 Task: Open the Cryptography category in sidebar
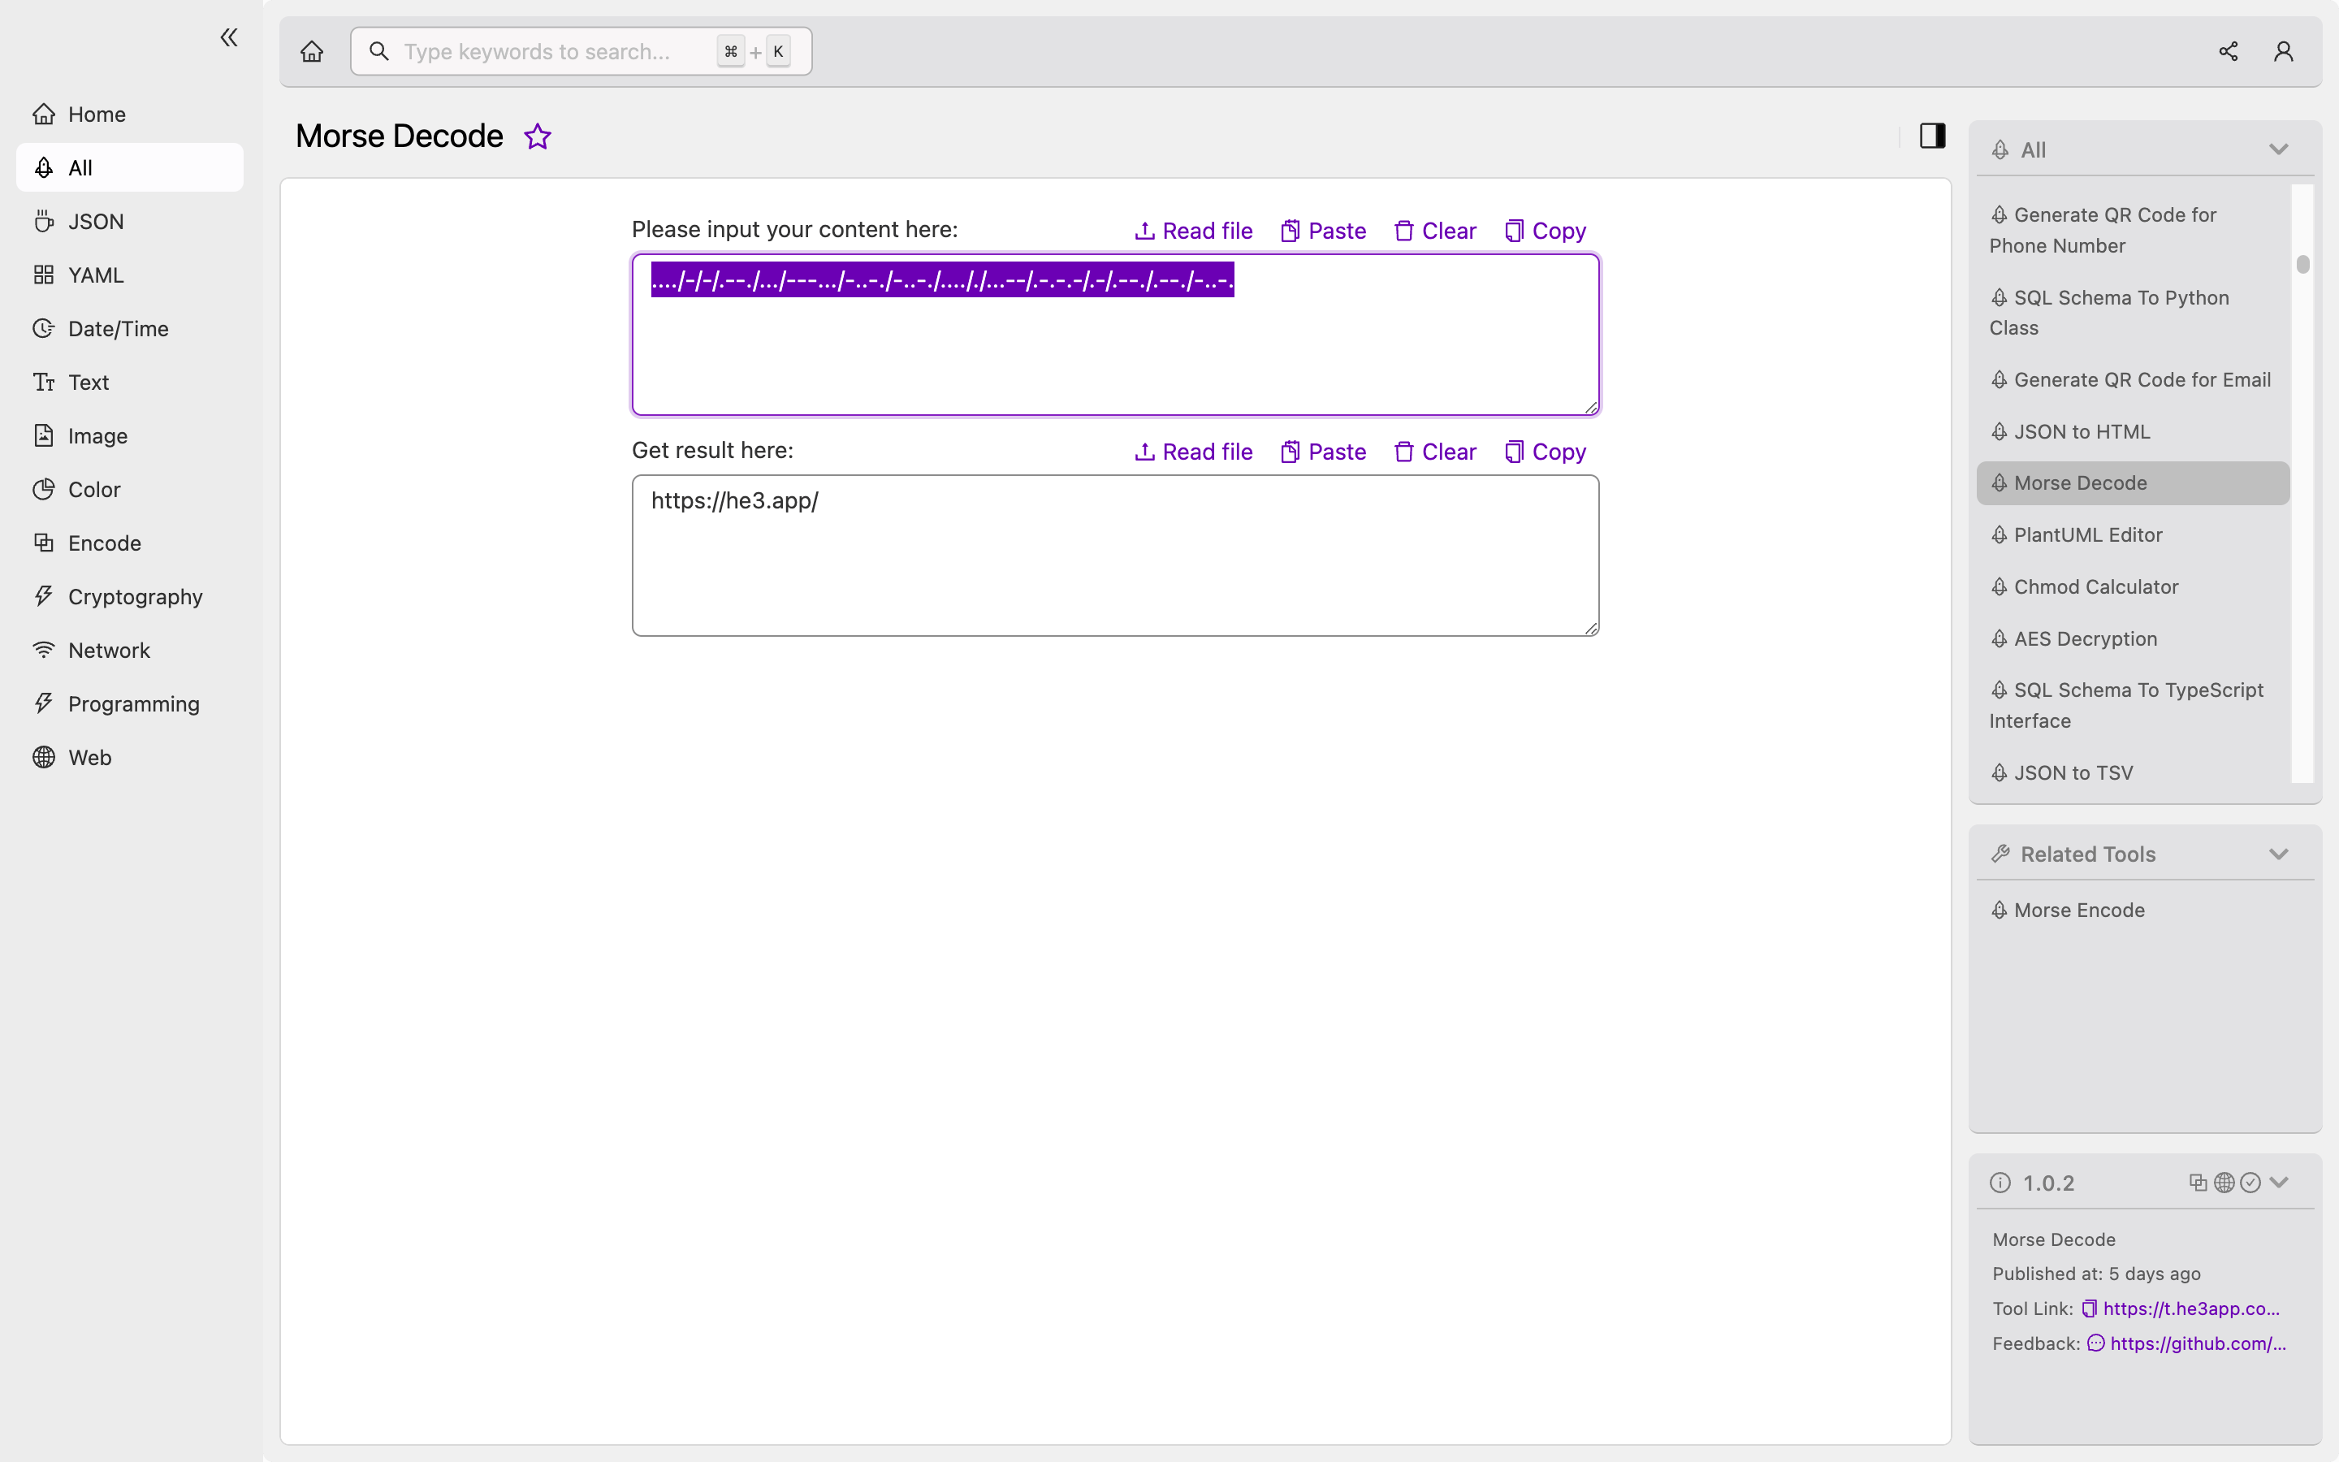pyautogui.click(x=134, y=597)
